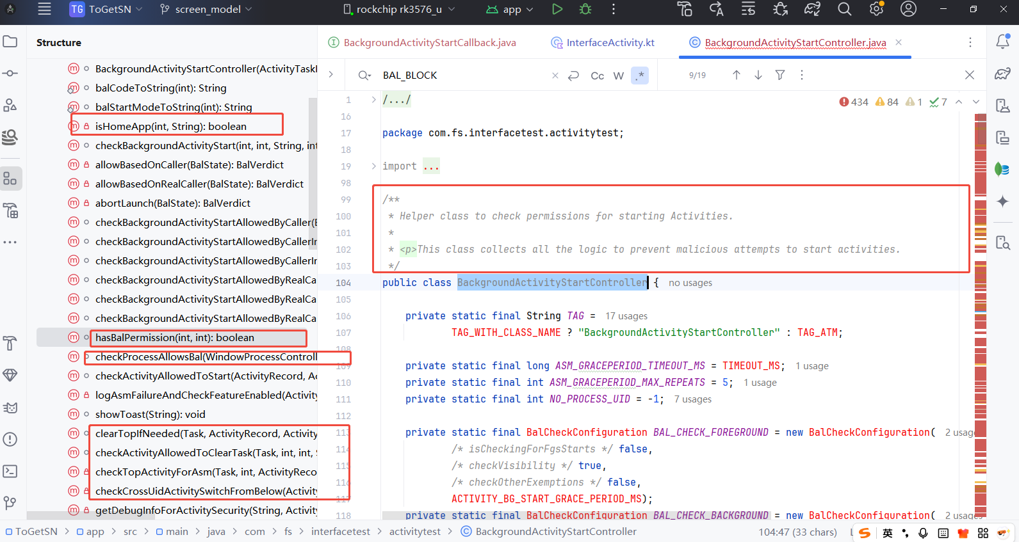Expand replace field chevron in find bar
This screenshot has height=542, width=1019.
pyautogui.click(x=331, y=75)
